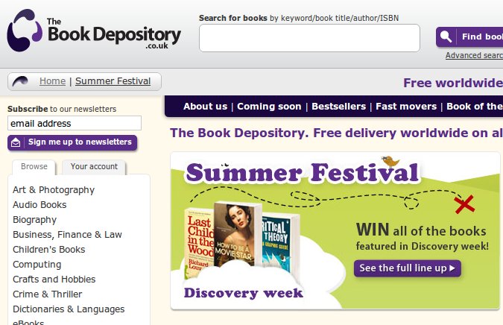This screenshot has width=503, height=325.
Task: Click the WIN all of the books text
Action: pyautogui.click(x=421, y=230)
